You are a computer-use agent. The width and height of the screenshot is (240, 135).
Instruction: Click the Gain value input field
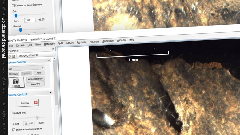point(30,20)
